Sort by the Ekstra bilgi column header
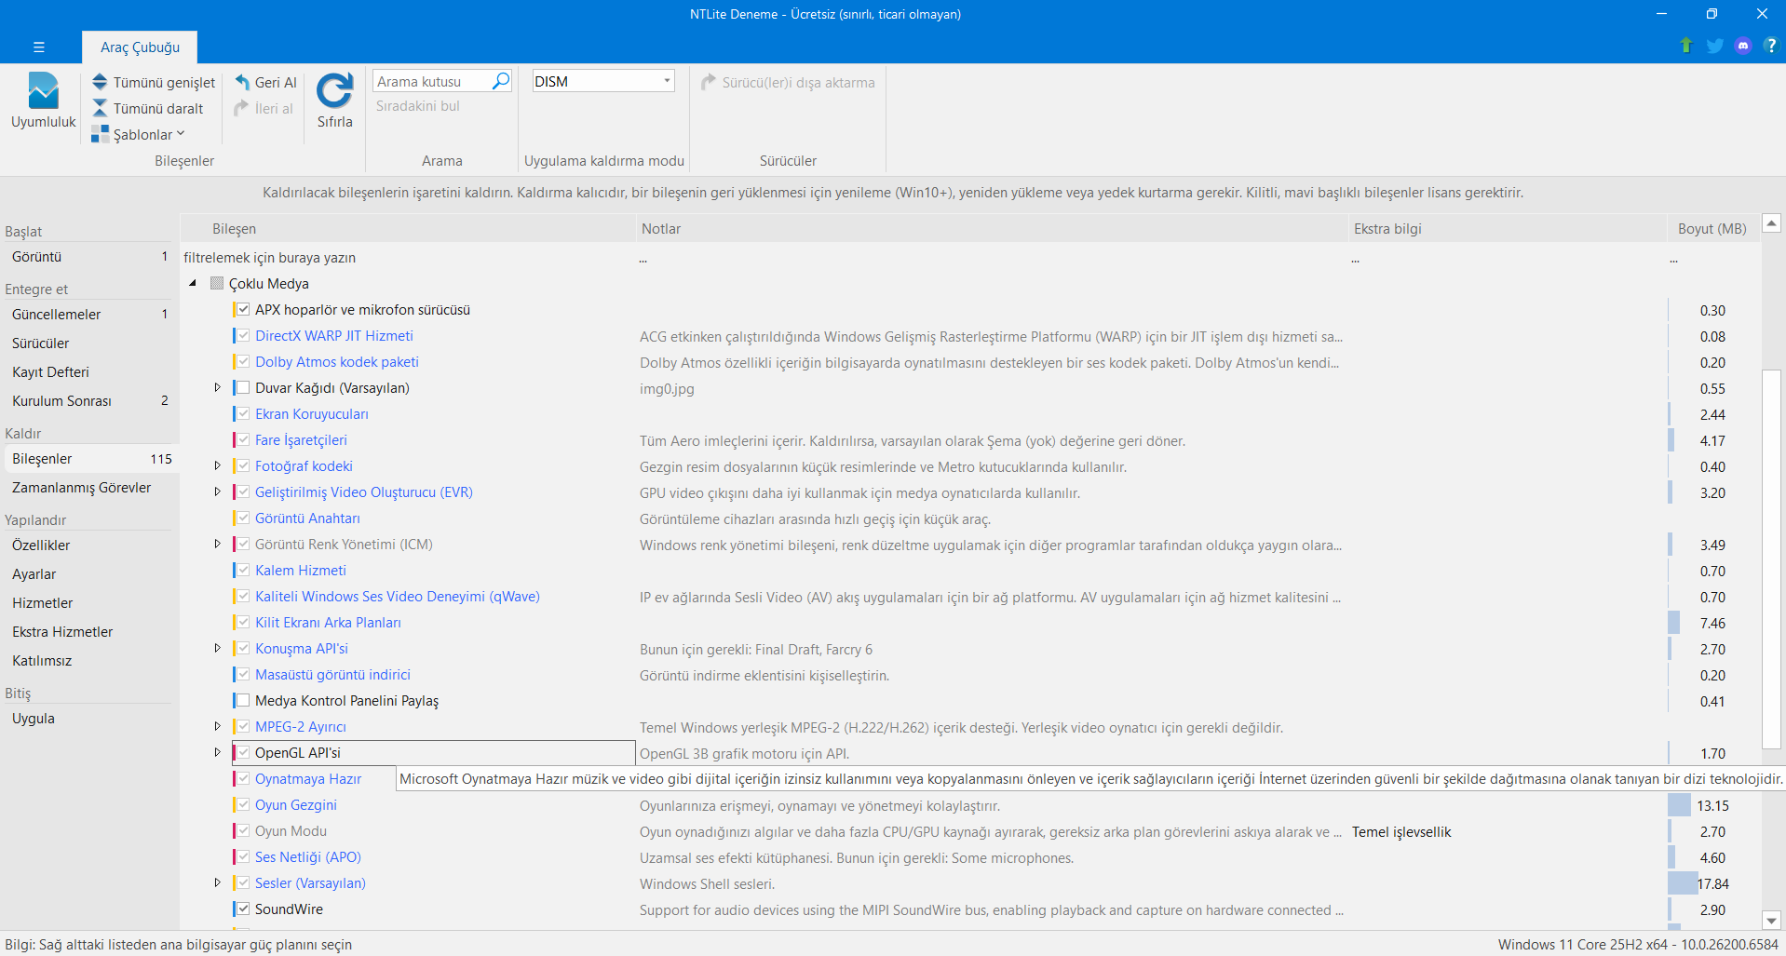The image size is (1786, 956). point(1507,229)
